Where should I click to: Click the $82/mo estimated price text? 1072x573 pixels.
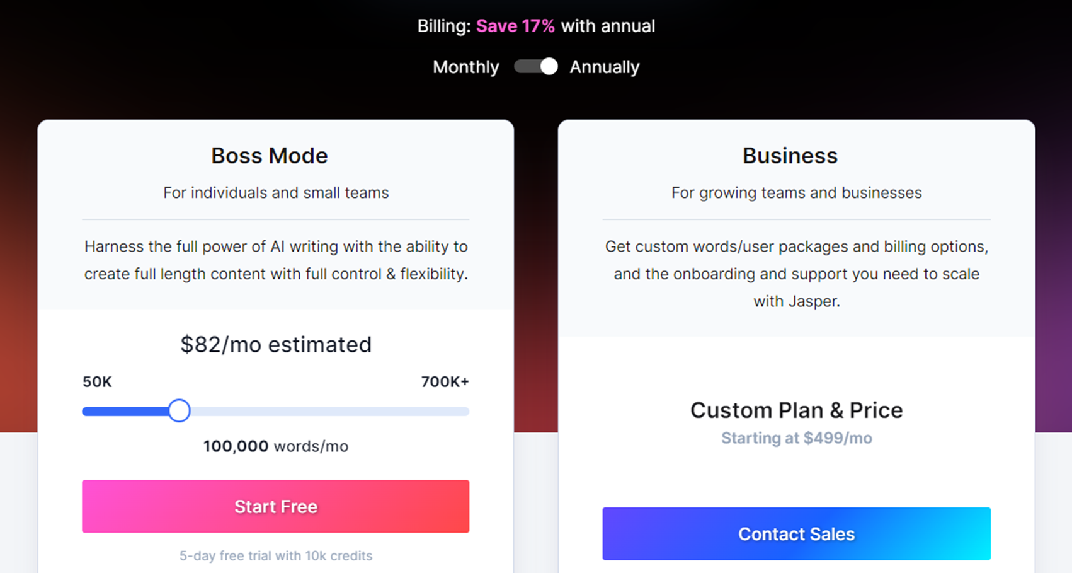coord(276,344)
